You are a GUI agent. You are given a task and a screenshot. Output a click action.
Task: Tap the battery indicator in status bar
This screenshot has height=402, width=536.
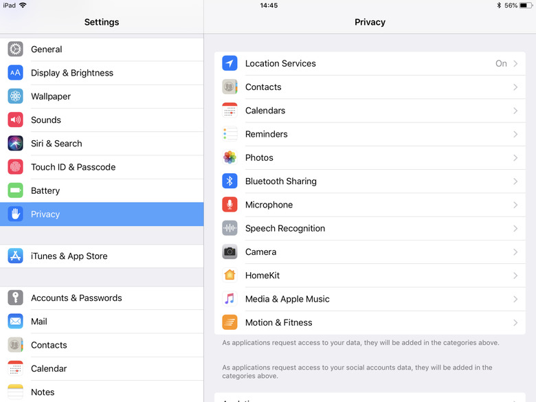pyautogui.click(x=524, y=5)
